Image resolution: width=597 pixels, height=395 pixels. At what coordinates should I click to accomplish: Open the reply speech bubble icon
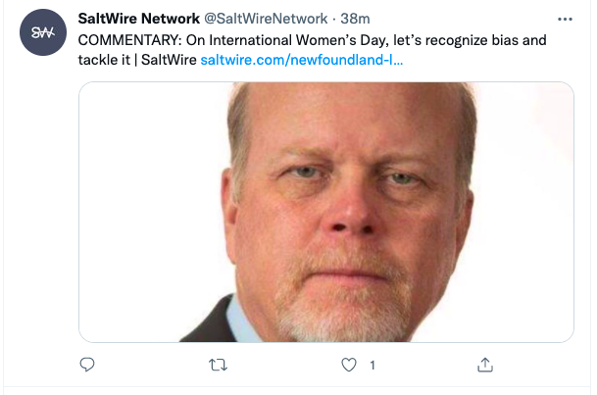point(87,365)
